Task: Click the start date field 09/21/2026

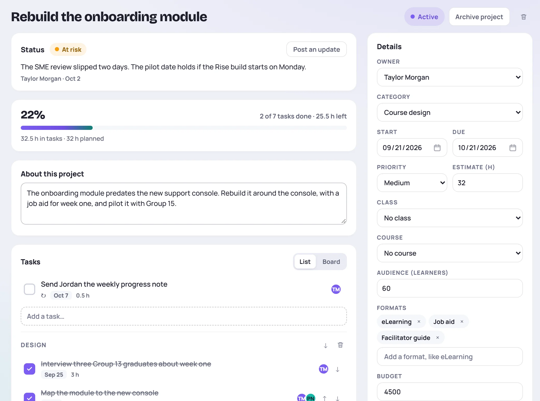Action: pos(412,148)
